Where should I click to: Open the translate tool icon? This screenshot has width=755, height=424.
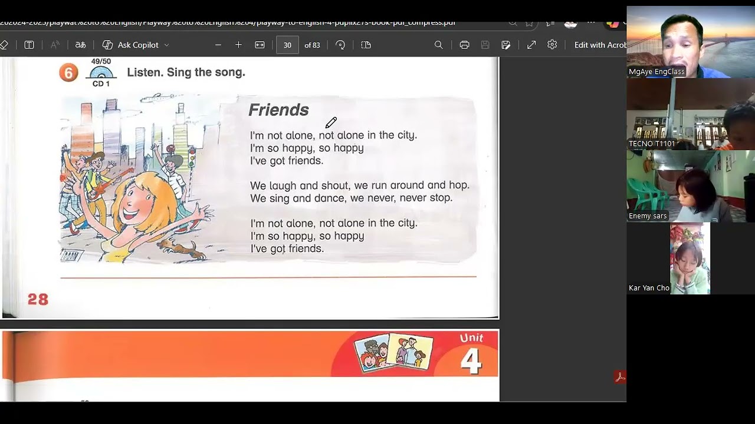(x=80, y=45)
